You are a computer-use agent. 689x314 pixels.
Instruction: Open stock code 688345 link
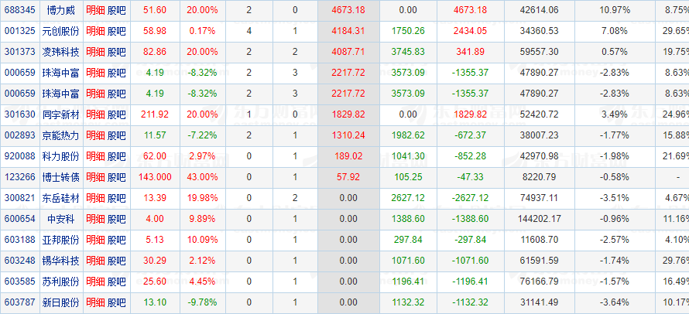19,9
